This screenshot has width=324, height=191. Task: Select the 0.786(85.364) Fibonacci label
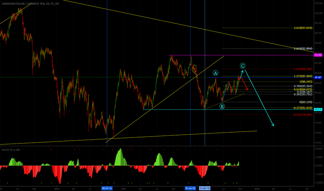[x=303, y=86]
